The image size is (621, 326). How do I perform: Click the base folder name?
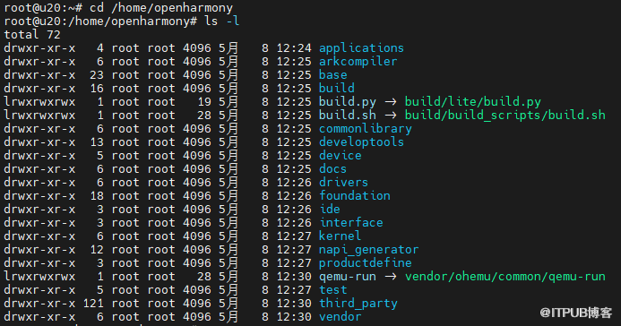tap(332, 75)
